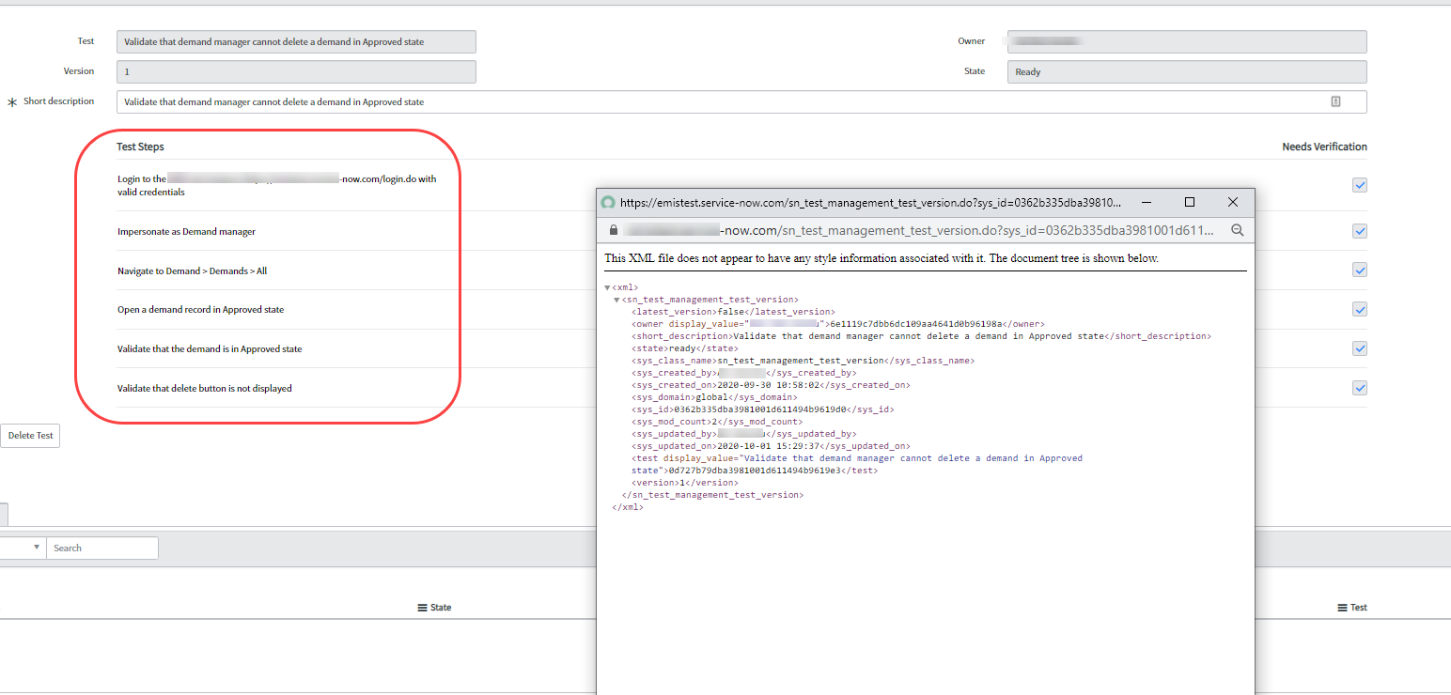Image resolution: width=1451 pixels, height=695 pixels.
Task: Select the Login with valid credentials step
Action: pyautogui.click(x=276, y=185)
